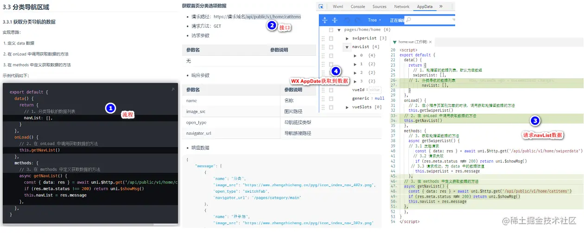The image size is (584, 233).
Task: Click the image_src cell in response table
Action: point(231,112)
